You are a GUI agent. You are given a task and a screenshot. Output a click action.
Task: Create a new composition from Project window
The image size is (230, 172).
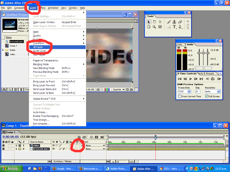tap(16, 89)
